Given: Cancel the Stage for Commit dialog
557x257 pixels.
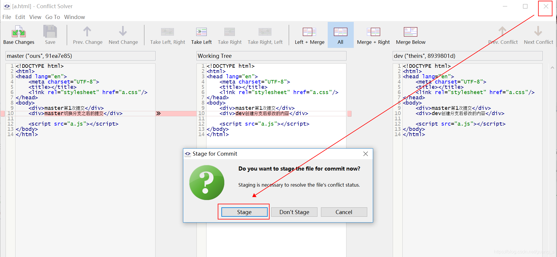Looking at the screenshot, I should coord(344,212).
